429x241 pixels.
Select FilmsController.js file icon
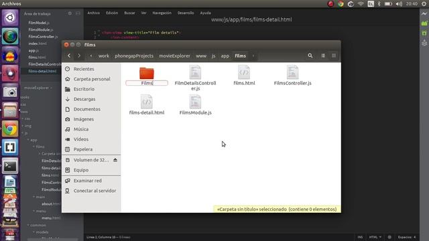292,72
